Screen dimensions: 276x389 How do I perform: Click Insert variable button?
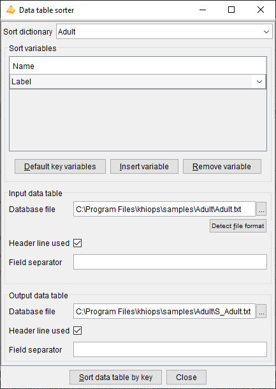point(144,167)
